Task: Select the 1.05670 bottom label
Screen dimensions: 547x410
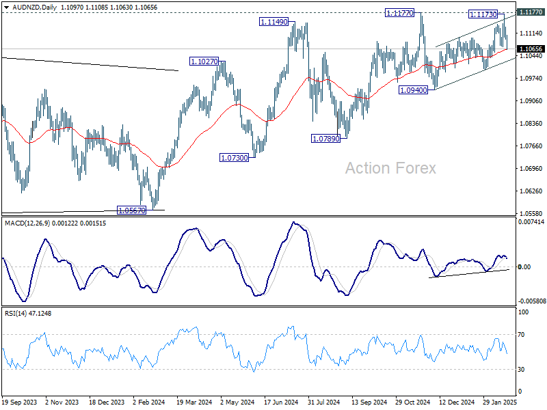Action: tap(131, 210)
